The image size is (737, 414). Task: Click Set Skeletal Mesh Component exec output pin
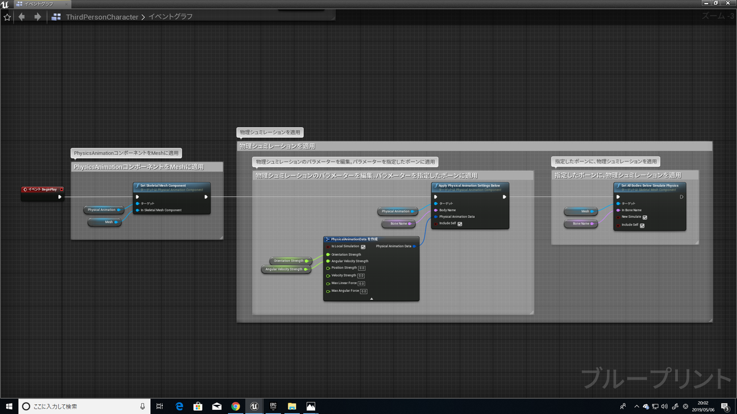click(x=206, y=197)
